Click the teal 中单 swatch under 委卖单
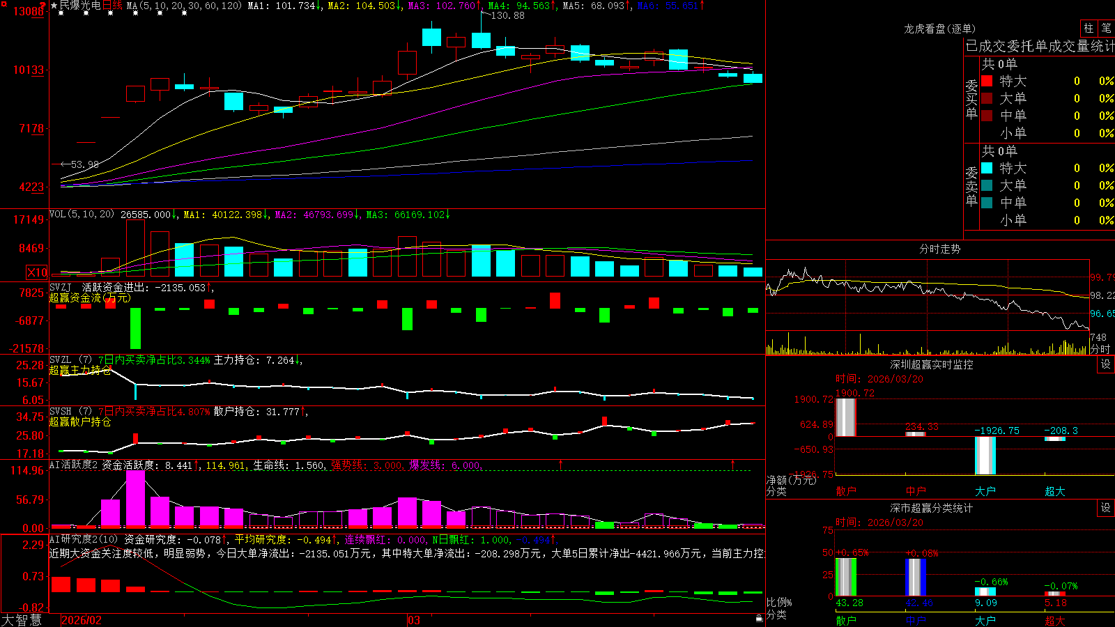 tap(987, 203)
